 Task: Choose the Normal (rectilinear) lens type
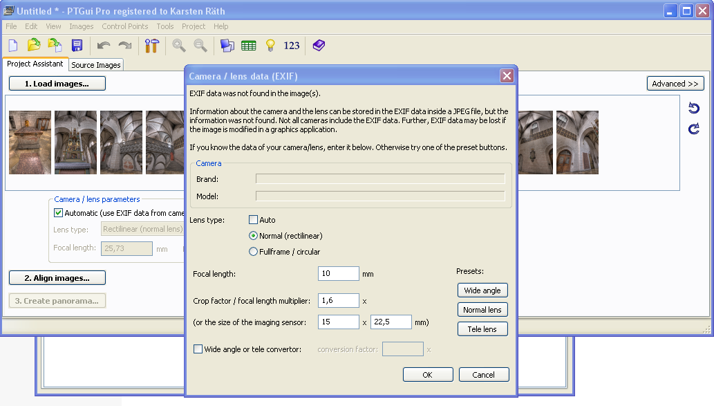tap(253, 236)
